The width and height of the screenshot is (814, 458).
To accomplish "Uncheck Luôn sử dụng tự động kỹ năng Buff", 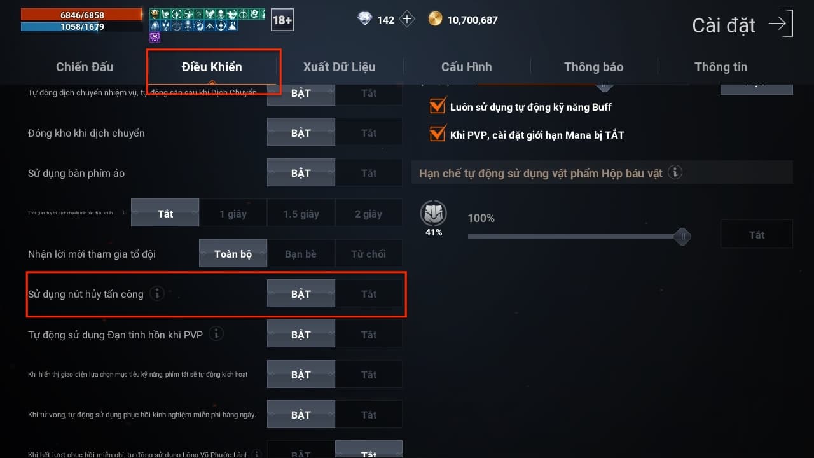I will (438, 106).
